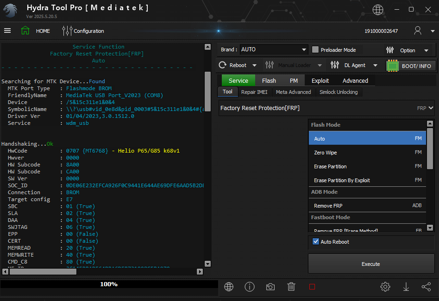
Task: Open the user account icon
Action: [418, 31]
